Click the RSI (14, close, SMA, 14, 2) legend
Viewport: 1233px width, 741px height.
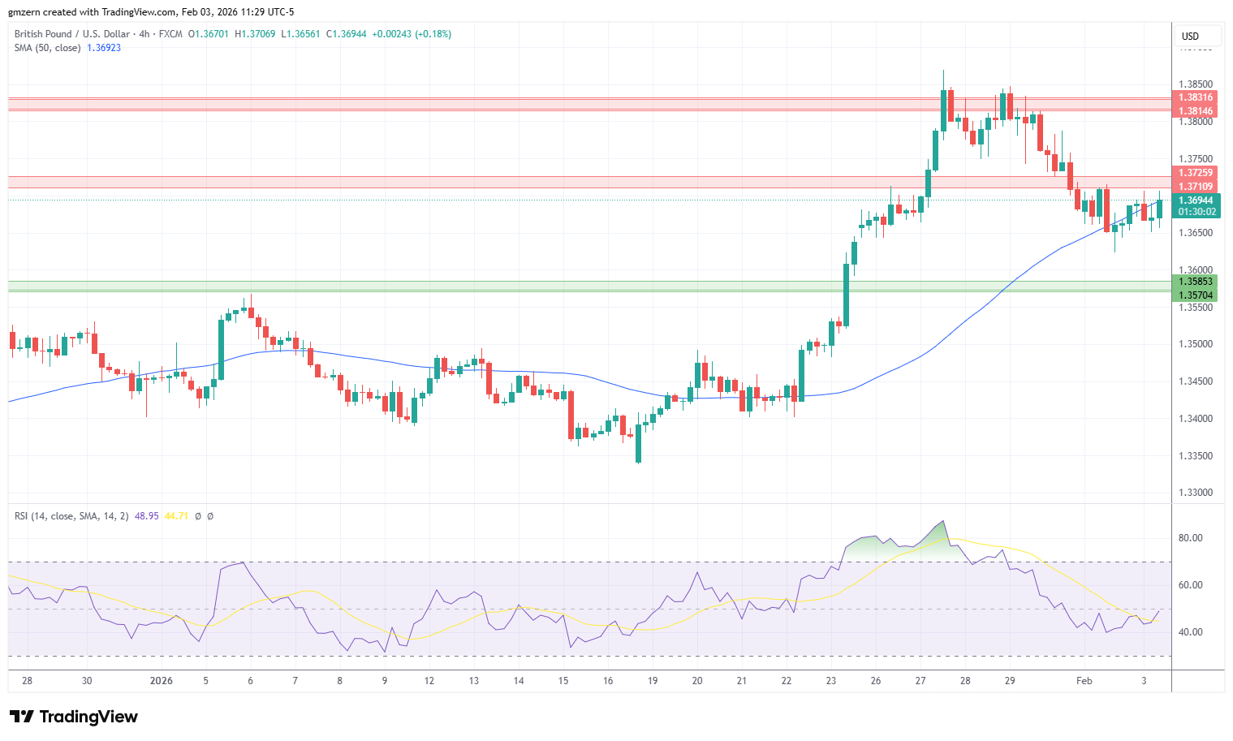(71, 516)
